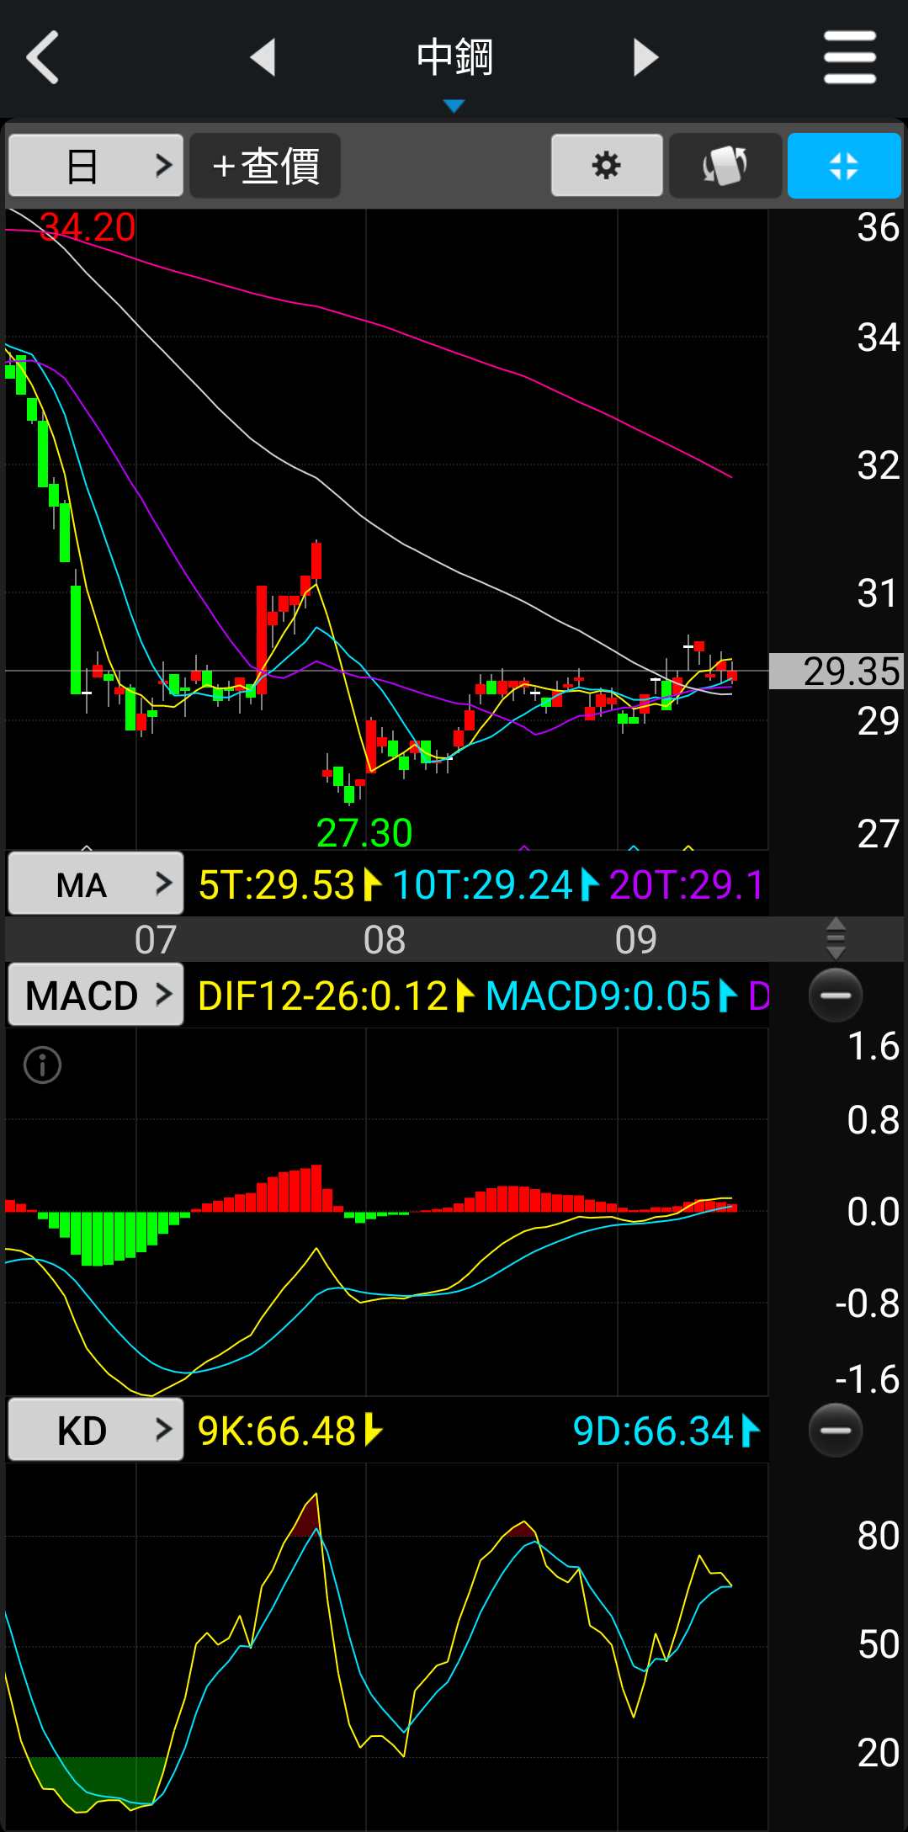
Task: Select the 20T:29.1 moving average value
Action: pos(687,885)
